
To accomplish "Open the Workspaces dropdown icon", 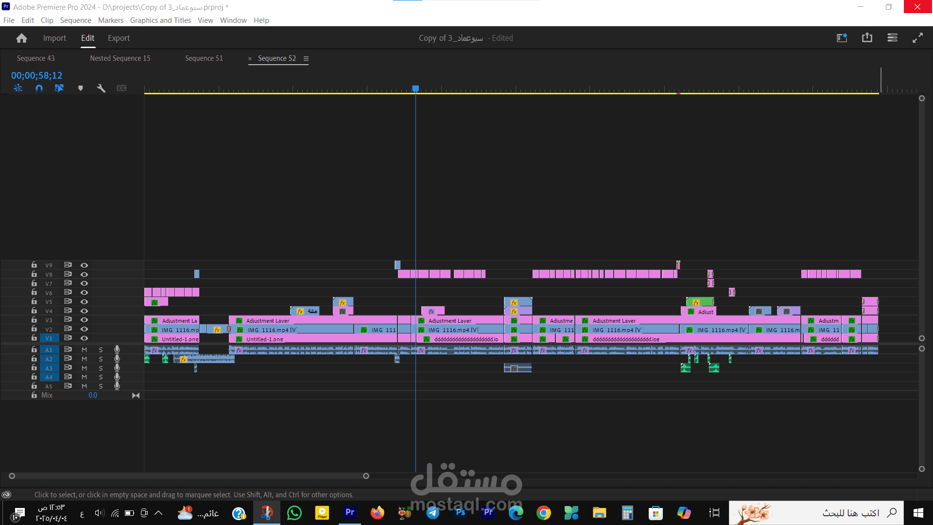I will [x=842, y=38].
